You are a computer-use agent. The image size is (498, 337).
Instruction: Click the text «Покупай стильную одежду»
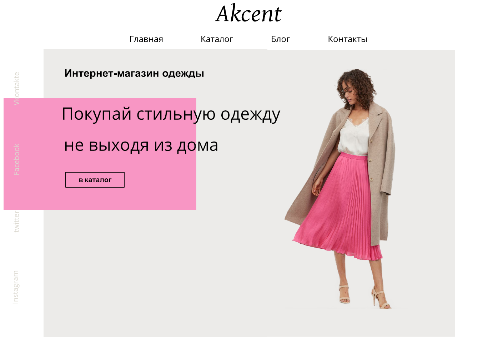click(171, 114)
